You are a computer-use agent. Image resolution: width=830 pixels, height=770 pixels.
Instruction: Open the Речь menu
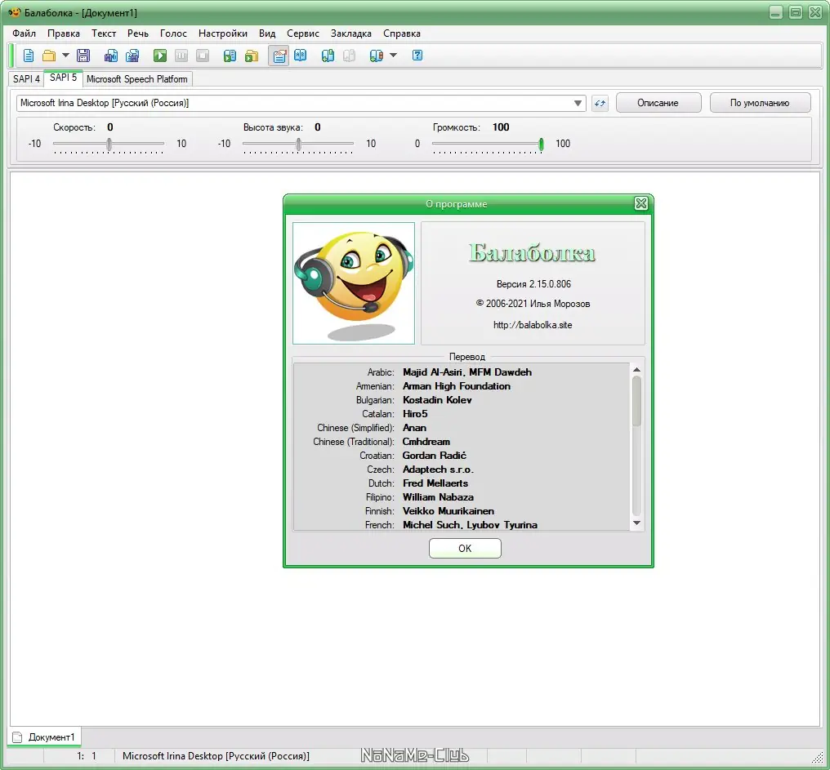tap(138, 33)
